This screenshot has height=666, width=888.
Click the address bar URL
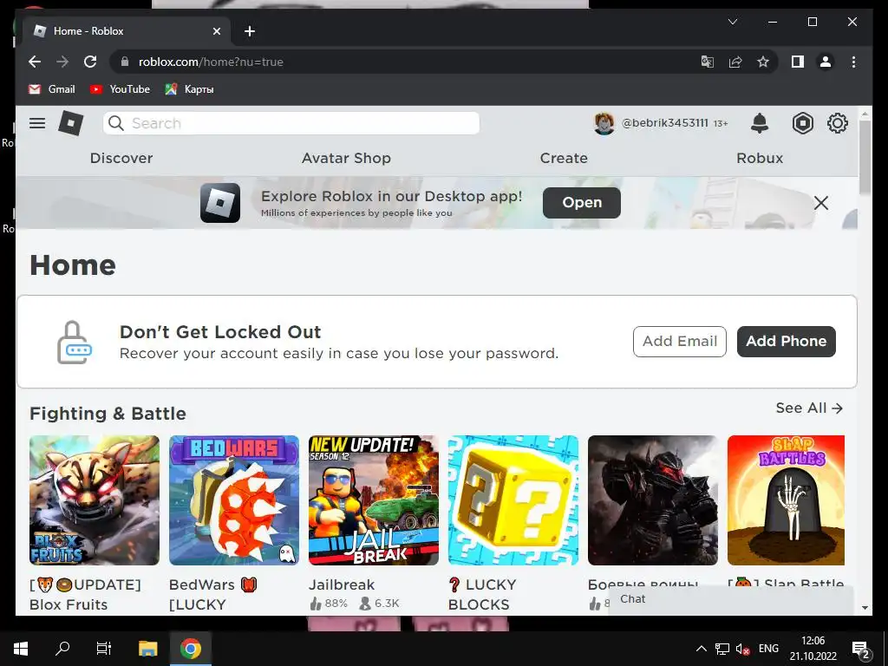211,62
